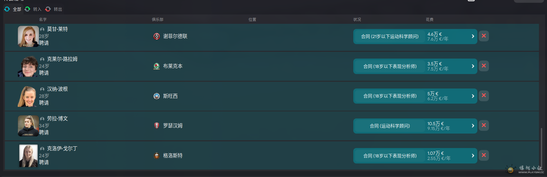
Task: Delete the 劳拉·博文 offer with red X
Action: (484, 126)
